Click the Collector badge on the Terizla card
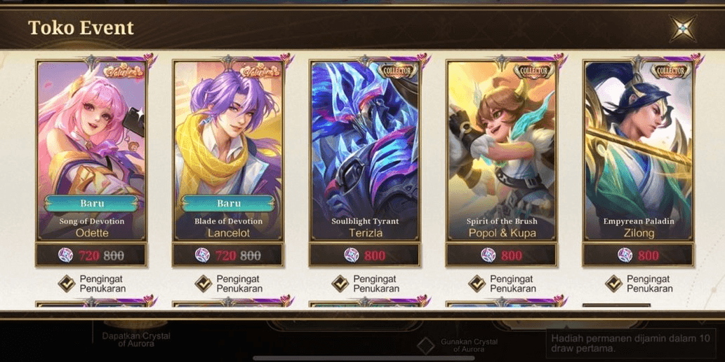The height and width of the screenshot is (362, 725). pyautogui.click(x=397, y=71)
